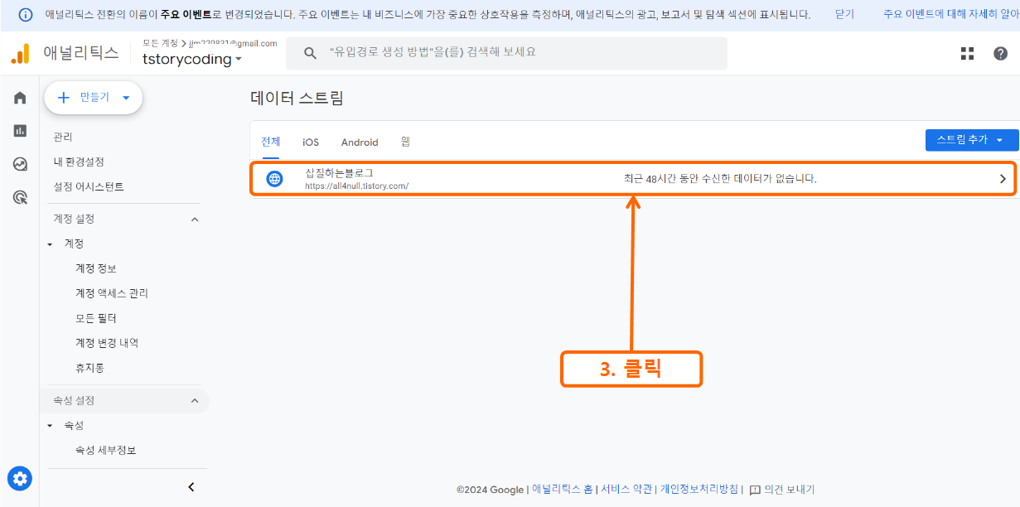The height and width of the screenshot is (507, 1020).
Task: Expand the 만들기 button's dropdown arrow
Action: (125, 97)
